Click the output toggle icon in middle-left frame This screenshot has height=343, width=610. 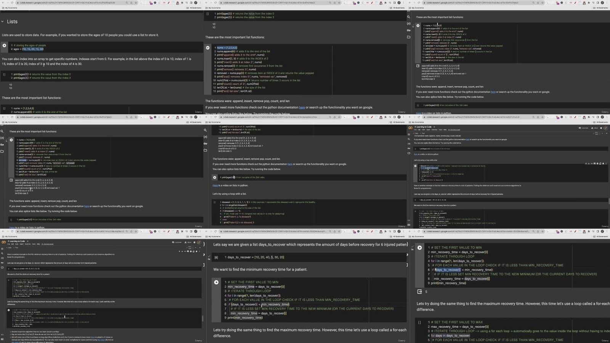click(x=11, y=180)
